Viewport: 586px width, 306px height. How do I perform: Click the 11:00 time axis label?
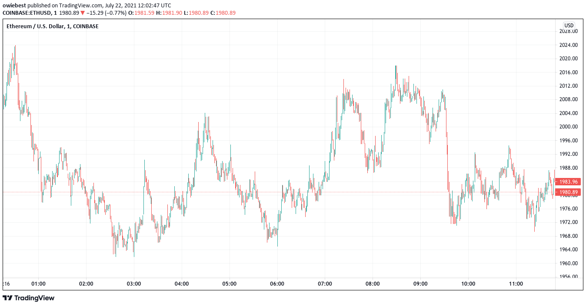pyautogui.click(x=516, y=284)
